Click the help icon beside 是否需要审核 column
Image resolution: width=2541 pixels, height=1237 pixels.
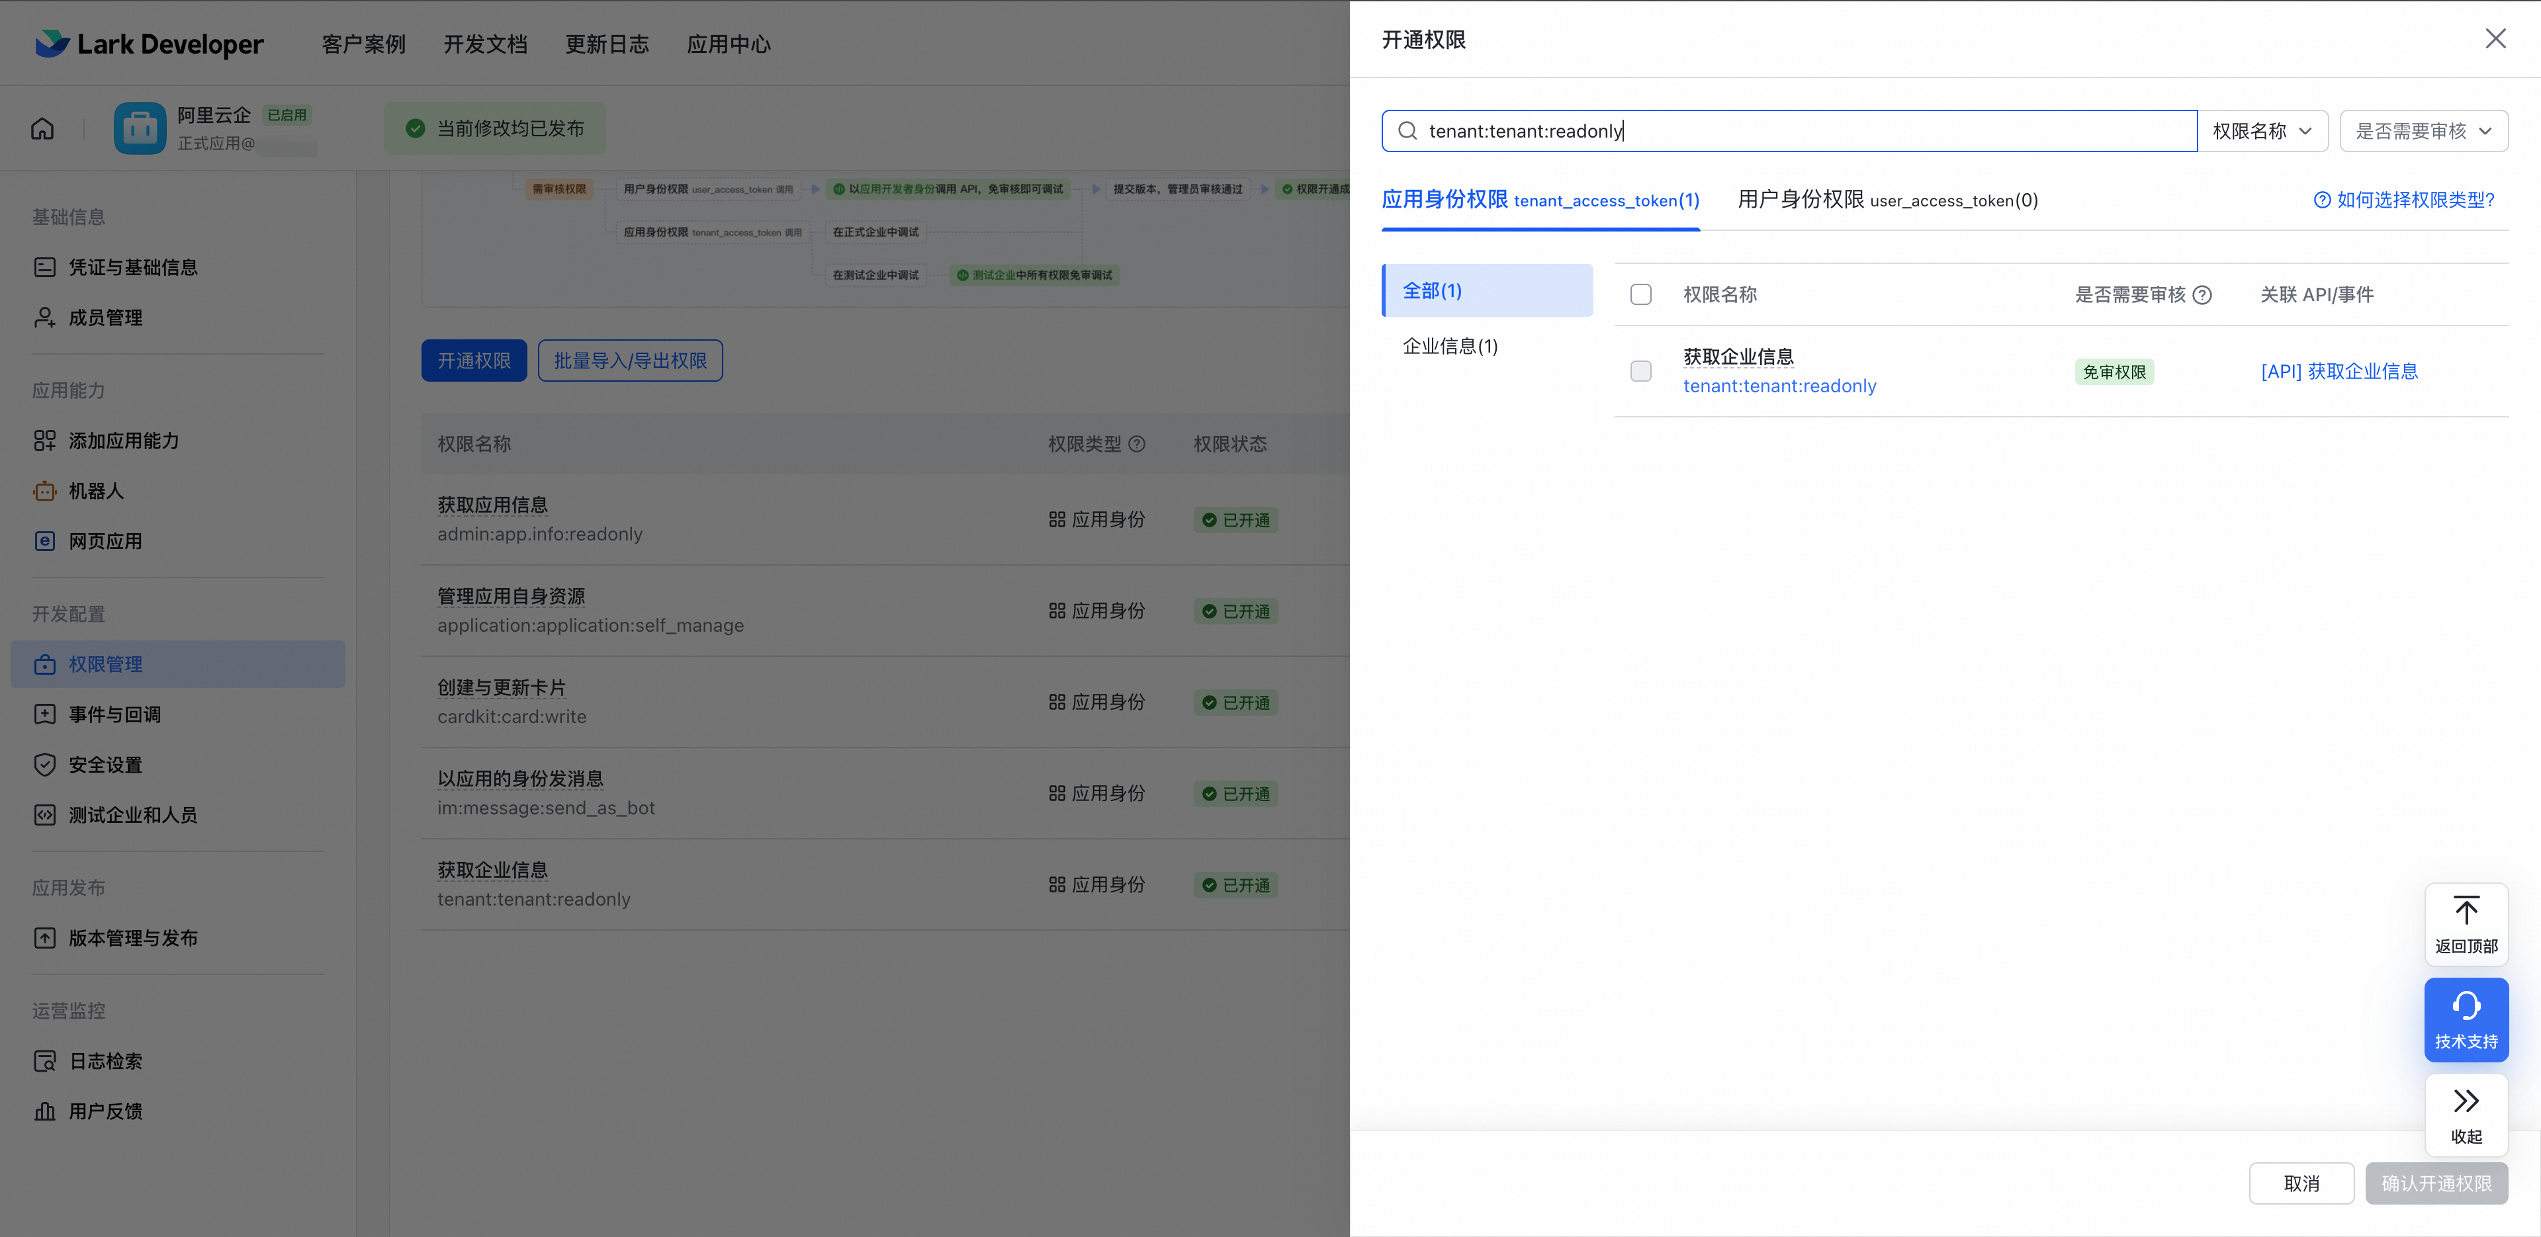pyautogui.click(x=2203, y=295)
